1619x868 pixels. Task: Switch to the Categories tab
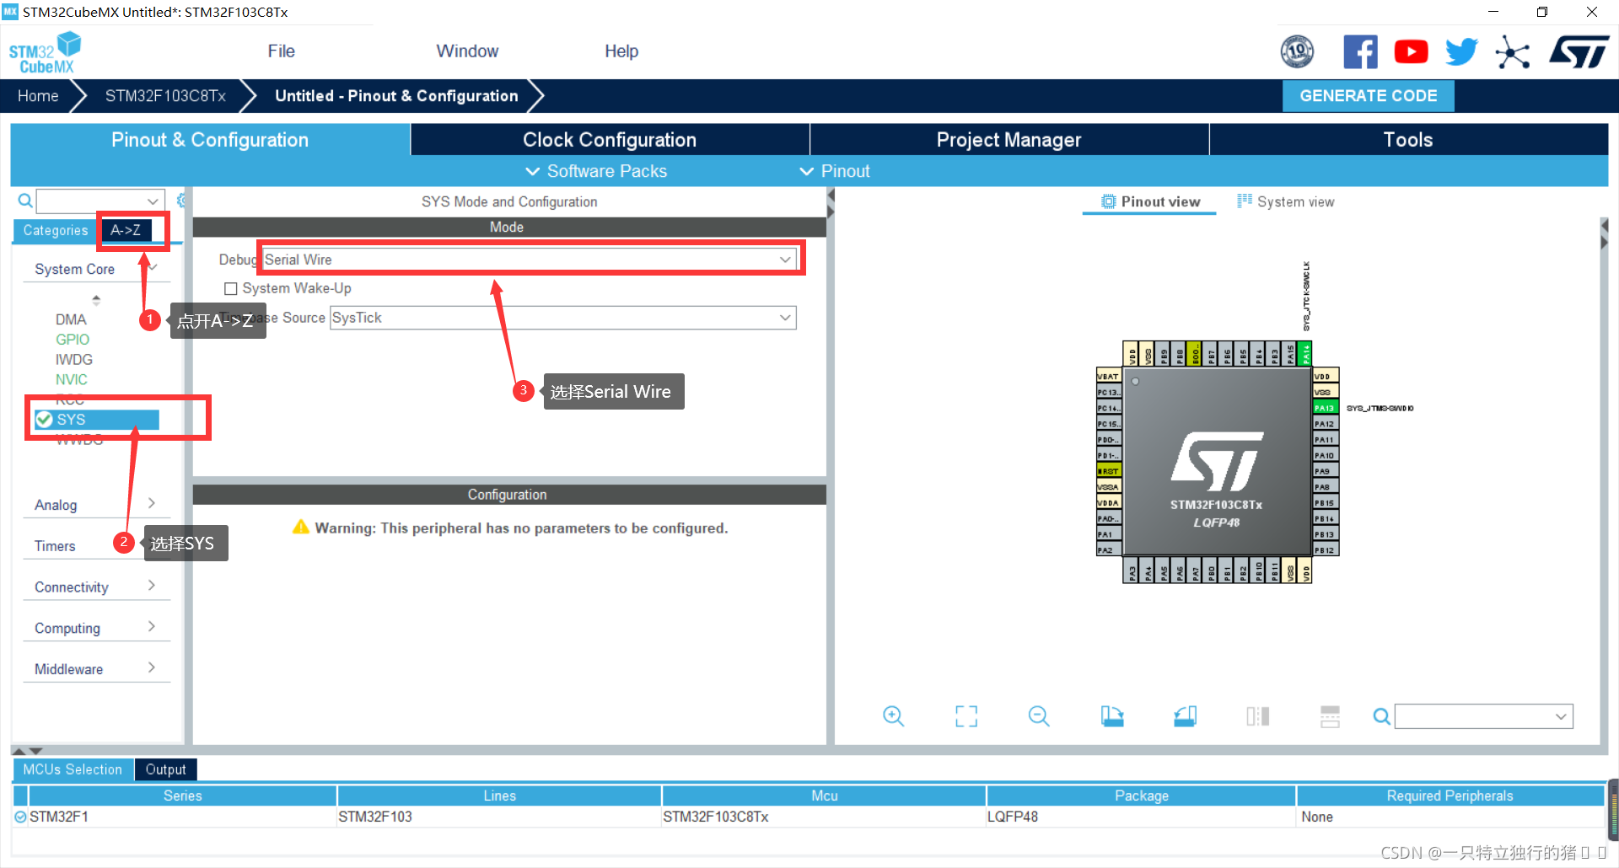pos(56,230)
